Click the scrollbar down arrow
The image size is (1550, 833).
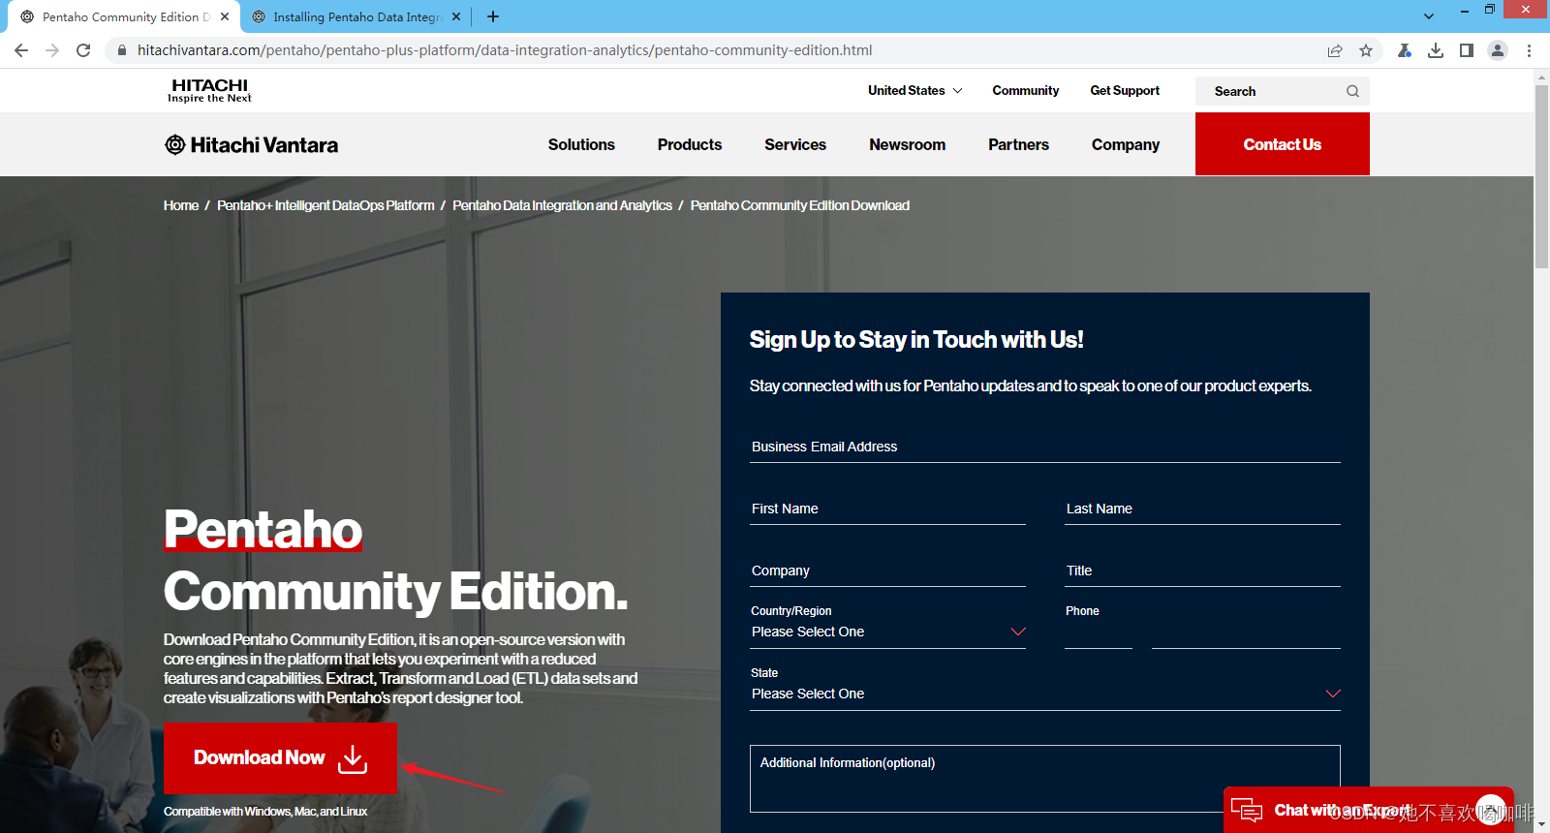[x=1541, y=824]
